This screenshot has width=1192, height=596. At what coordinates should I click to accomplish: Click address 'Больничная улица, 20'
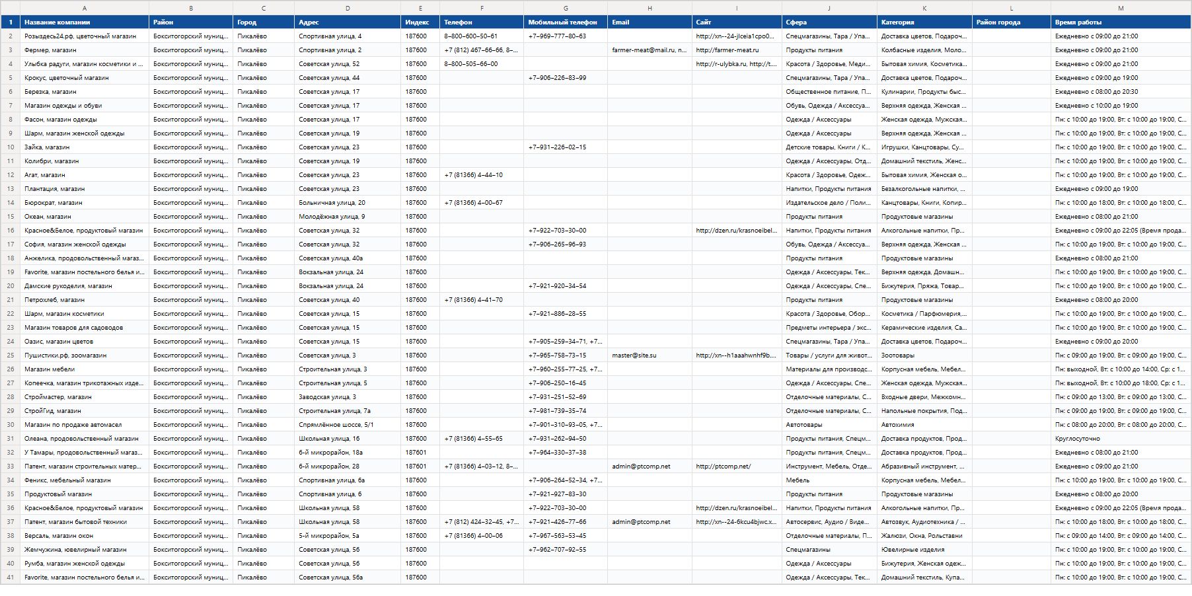pos(348,203)
